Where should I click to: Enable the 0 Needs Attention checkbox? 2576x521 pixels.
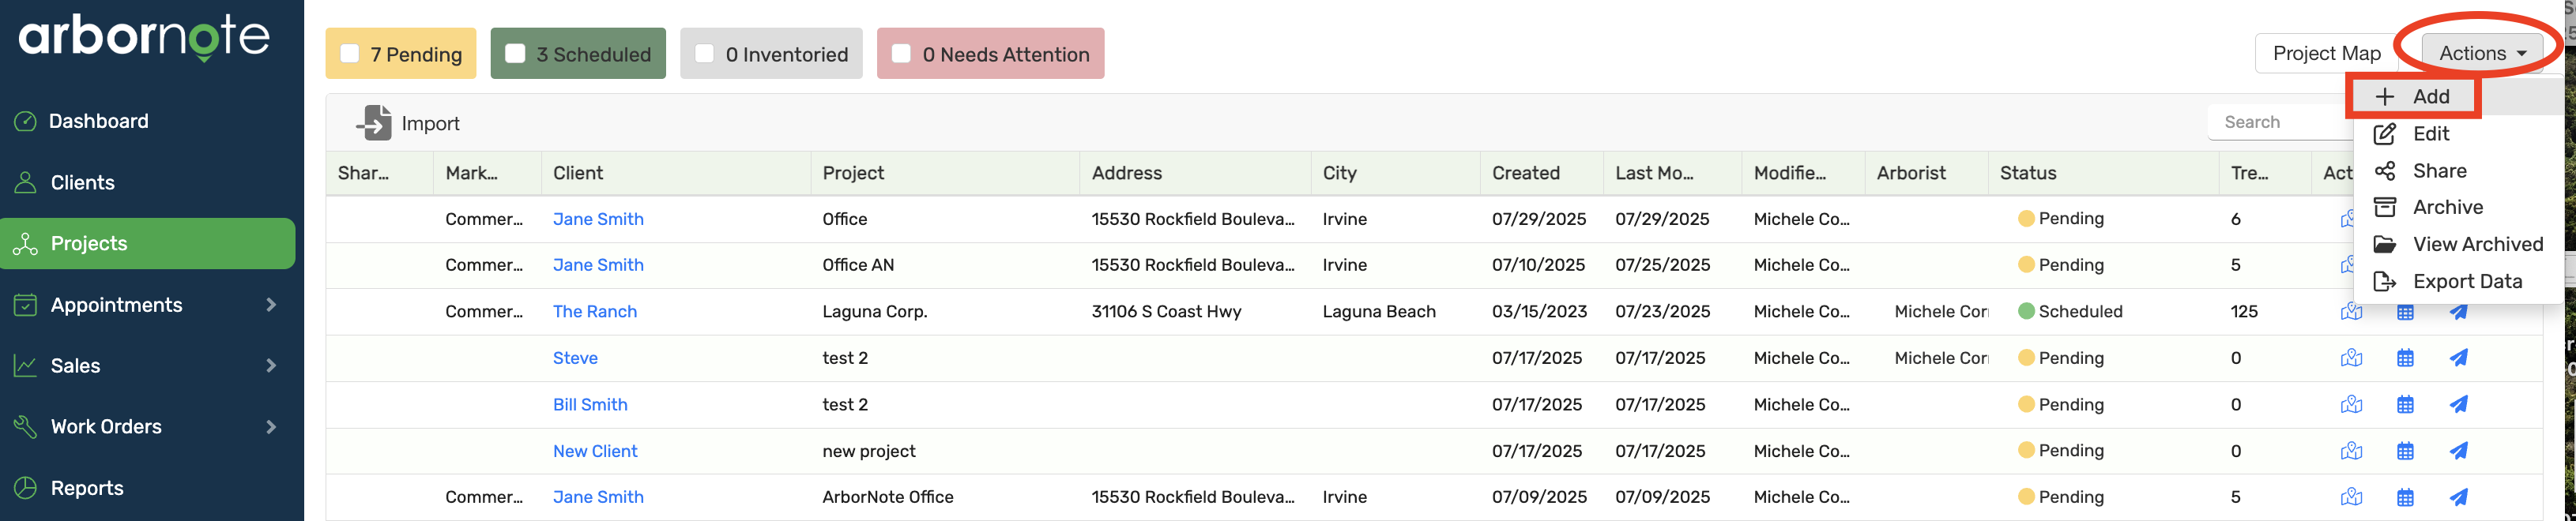[x=901, y=54]
